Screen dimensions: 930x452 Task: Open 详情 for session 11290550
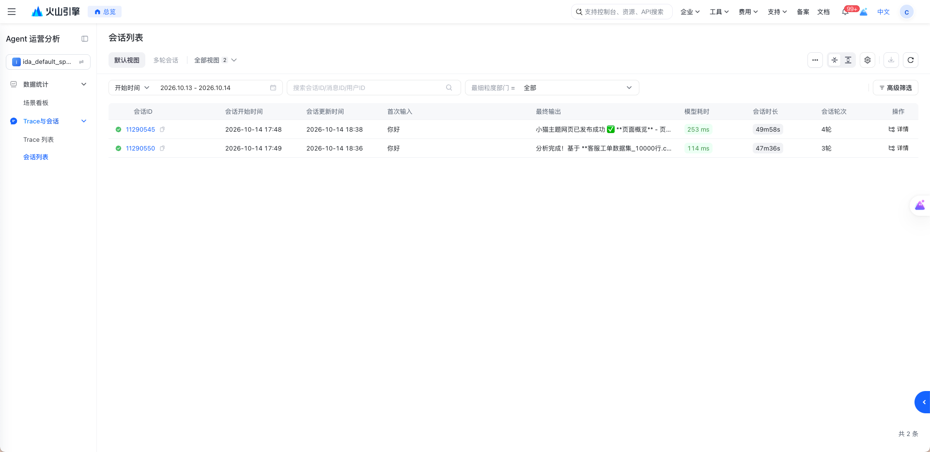(x=899, y=148)
